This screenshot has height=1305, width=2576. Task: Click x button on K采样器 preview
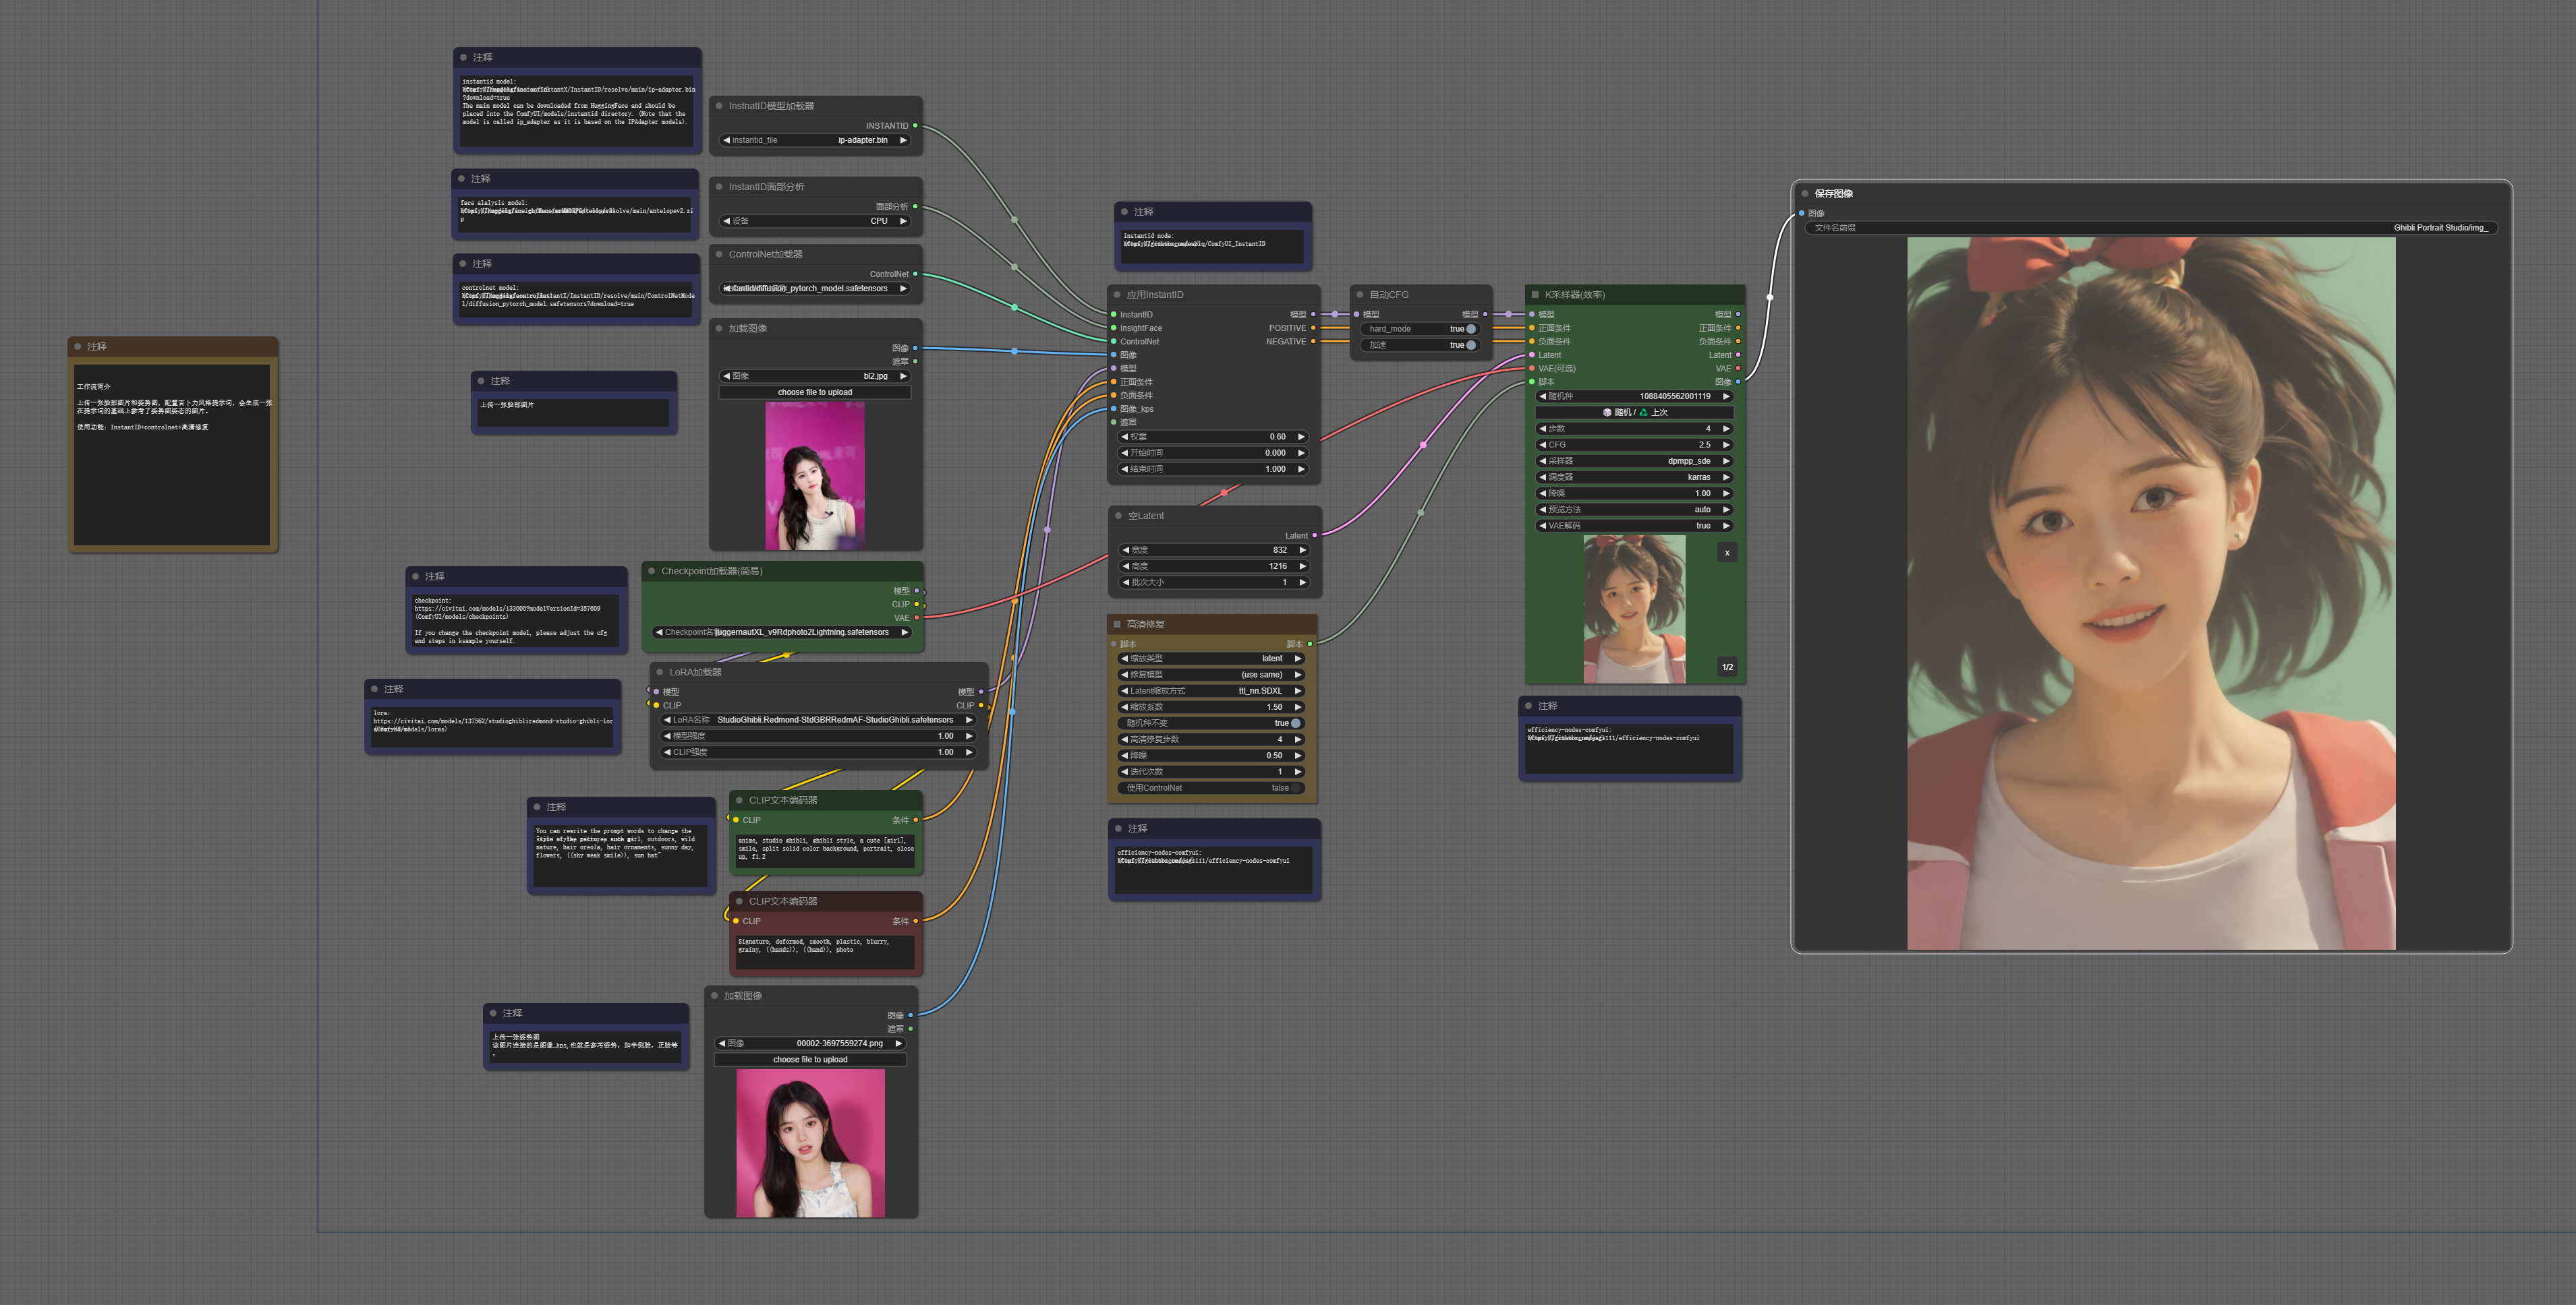tap(1727, 553)
